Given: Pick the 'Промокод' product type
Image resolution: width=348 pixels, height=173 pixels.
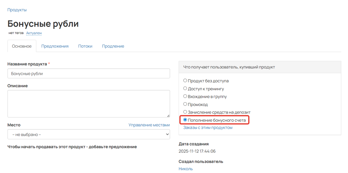Looking at the screenshot, I should coord(185,104).
